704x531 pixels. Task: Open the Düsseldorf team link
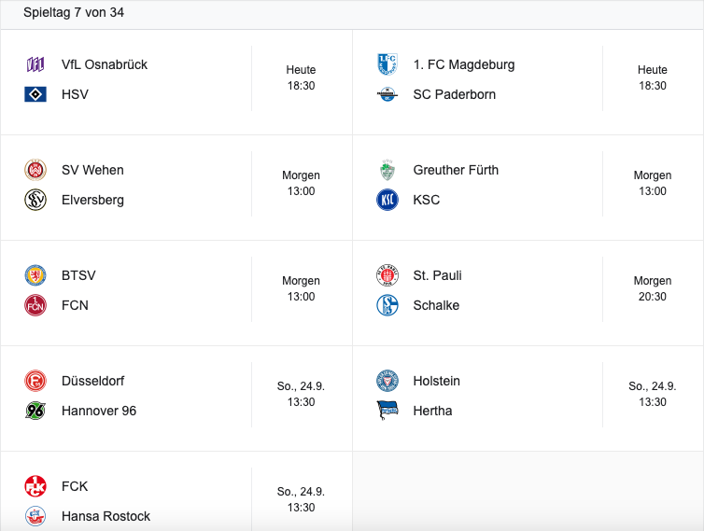92,381
